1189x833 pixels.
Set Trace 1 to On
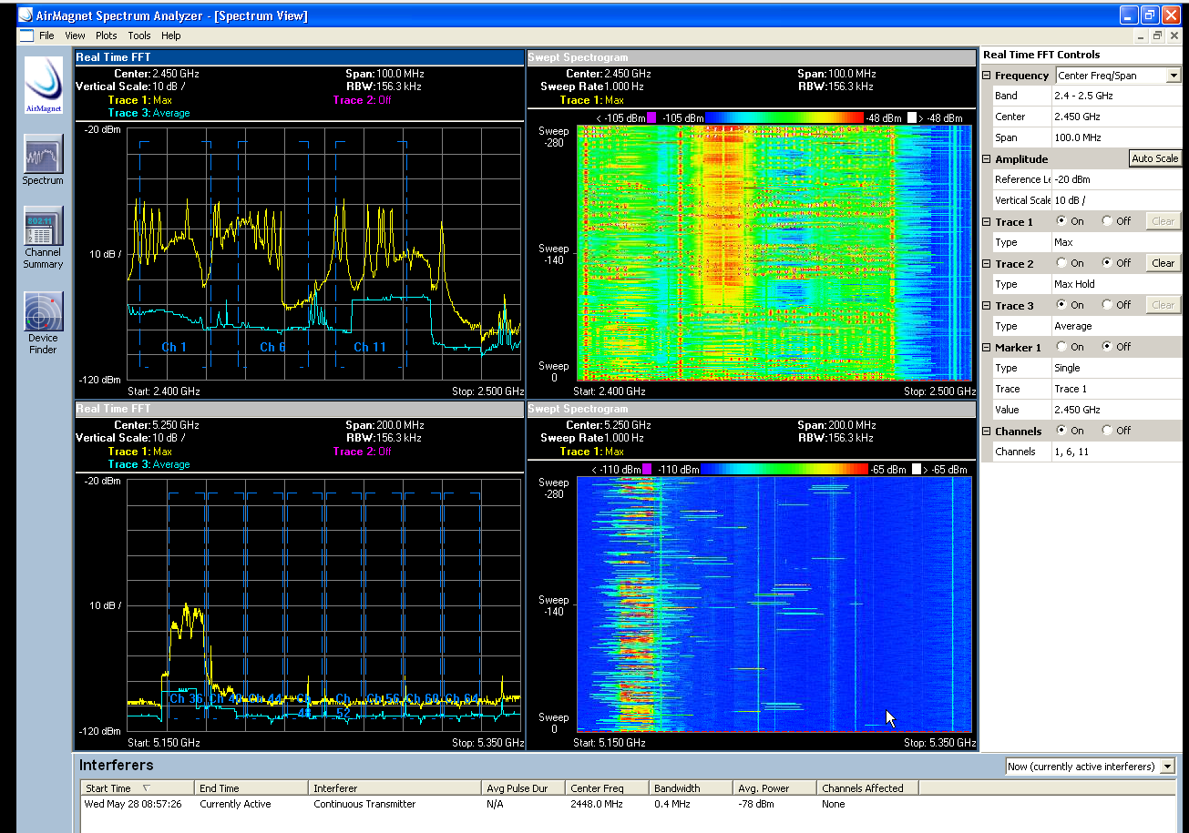1061,221
